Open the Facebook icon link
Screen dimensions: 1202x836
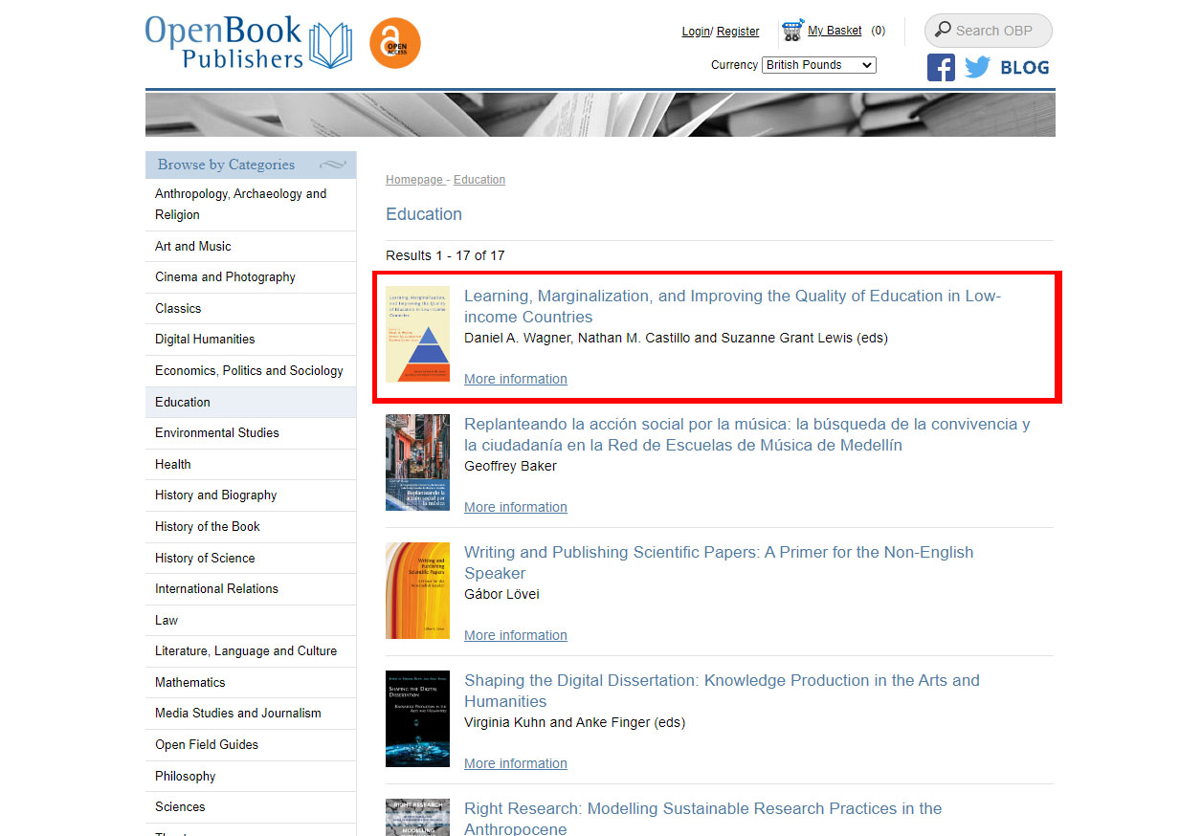(x=941, y=67)
